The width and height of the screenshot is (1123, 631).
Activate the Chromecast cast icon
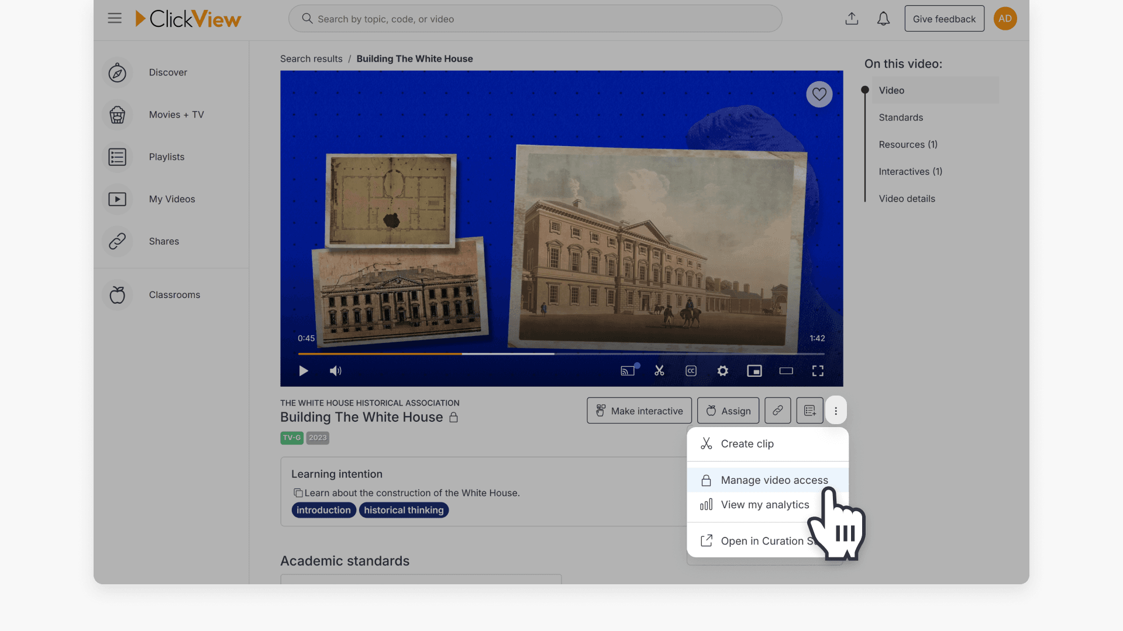(x=626, y=370)
